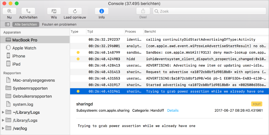Sort by Bericht column header
Viewport: 269px width, 135px height.
[150, 31]
